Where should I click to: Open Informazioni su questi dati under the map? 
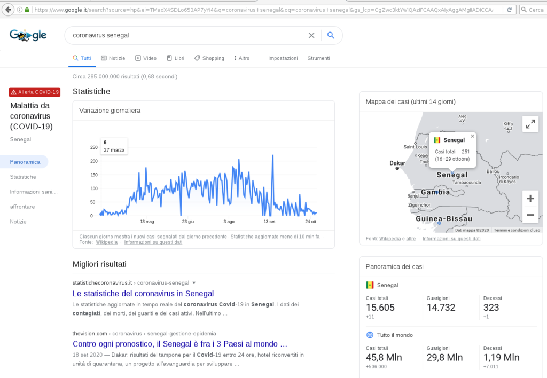451,239
